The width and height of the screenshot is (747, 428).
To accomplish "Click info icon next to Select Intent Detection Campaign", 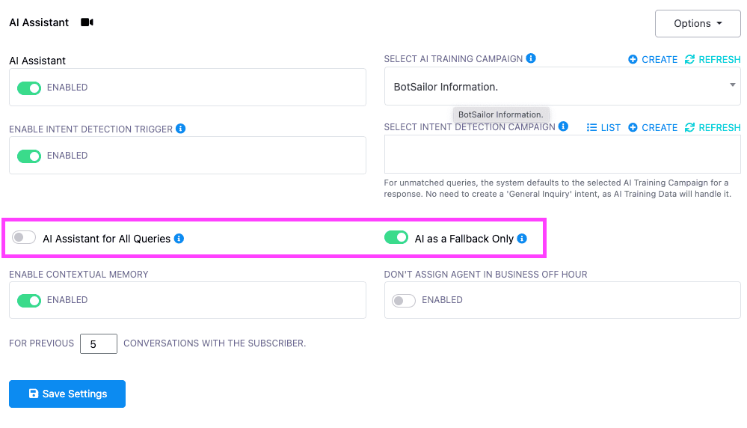I will coord(563,126).
